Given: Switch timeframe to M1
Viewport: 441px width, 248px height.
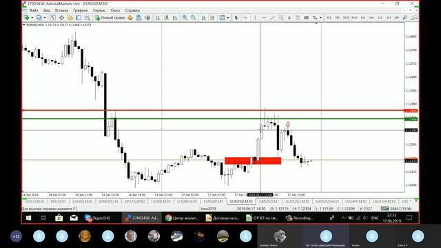Looking at the screenshot, I should pos(329,18).
